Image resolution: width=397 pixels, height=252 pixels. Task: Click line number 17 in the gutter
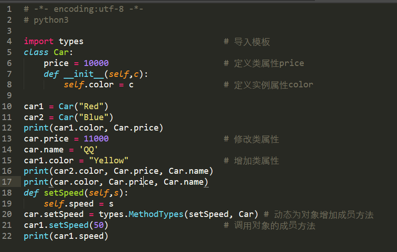pos(7,182)
